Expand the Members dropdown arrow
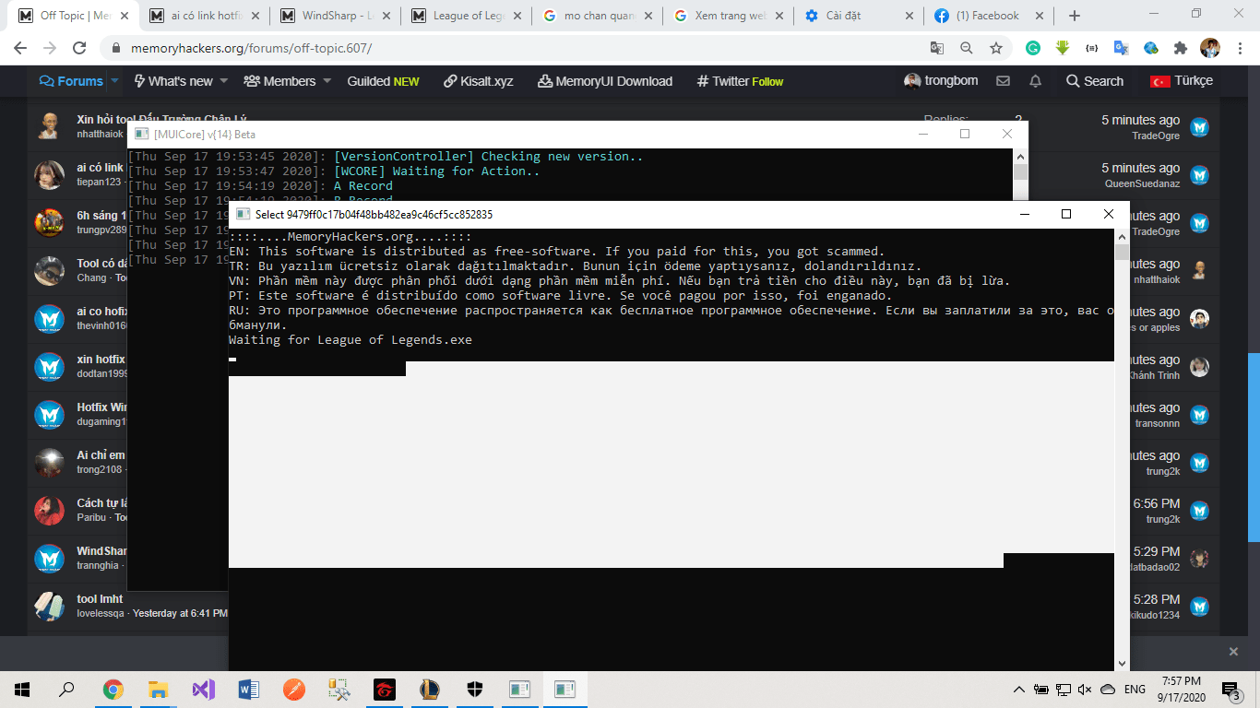Viewport: 1260px width, 708px height. tap(326, 81)
